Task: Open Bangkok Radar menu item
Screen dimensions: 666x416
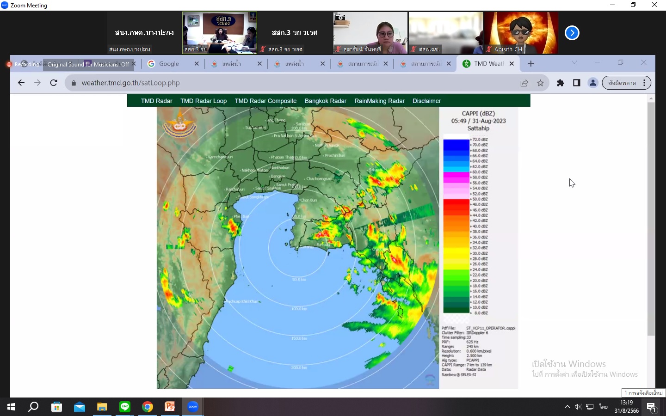Action: click(x=325, y=101)
